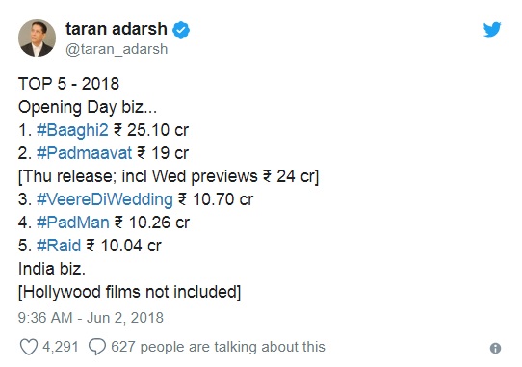This screenshot has width=522, height=367.
Task: Open taran adarsh profile picture
Action: coord(37,38)
